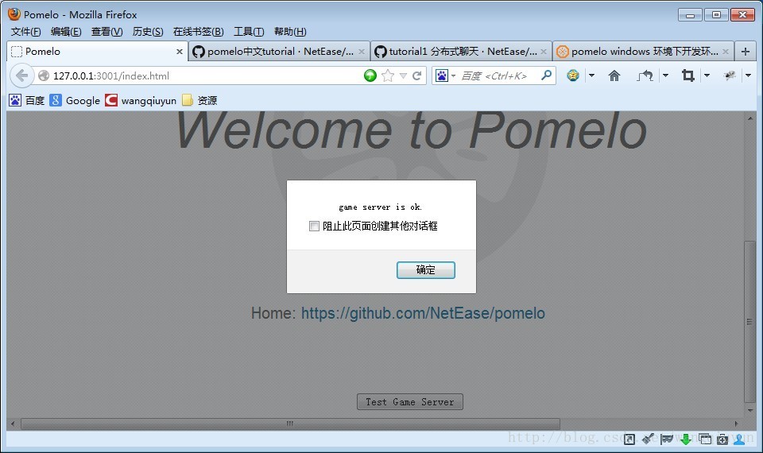Image resolution: width=763 pixels, height=453 pixels.
Task: Click the green circle icon in address bar
Action: point(370,75)
